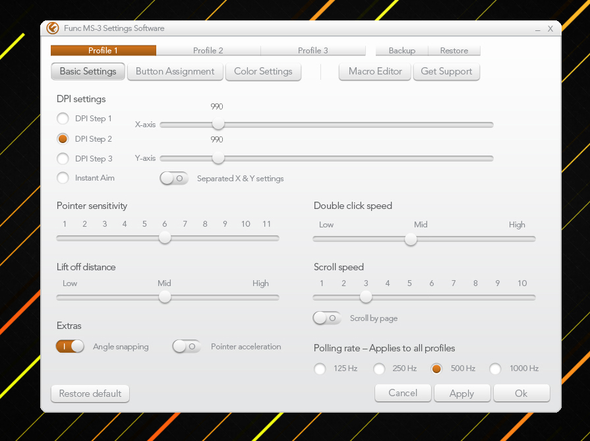Click the Double click speed slider handle
The height and width of the screenshot is (441, 590).
pos(411,239)
